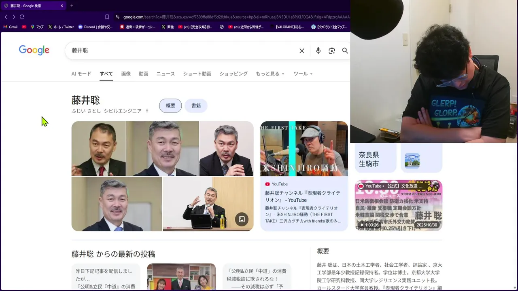Select the 概要 chip
The image size is (518, 291).
[170, 105]
